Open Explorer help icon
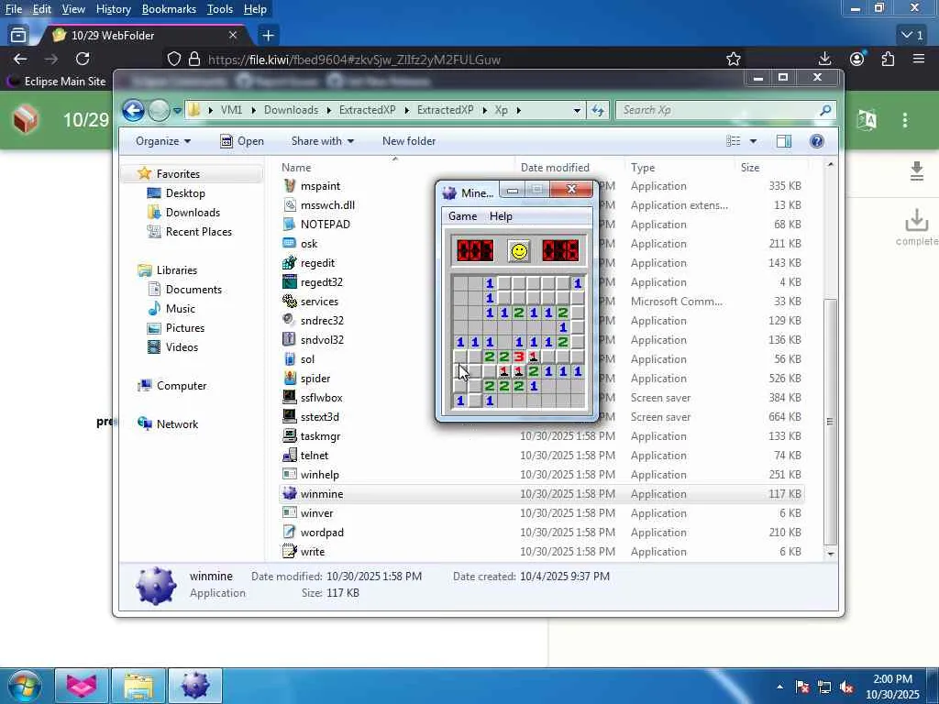The height and width of the screenshot is (704, 939). pos(816,141)
